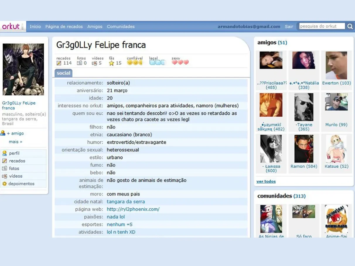Open the Uzumaki Sakura friend thumbnail
Image resolution: width=355 pixels, height=266 pixels.
click(x=271, y=105)
